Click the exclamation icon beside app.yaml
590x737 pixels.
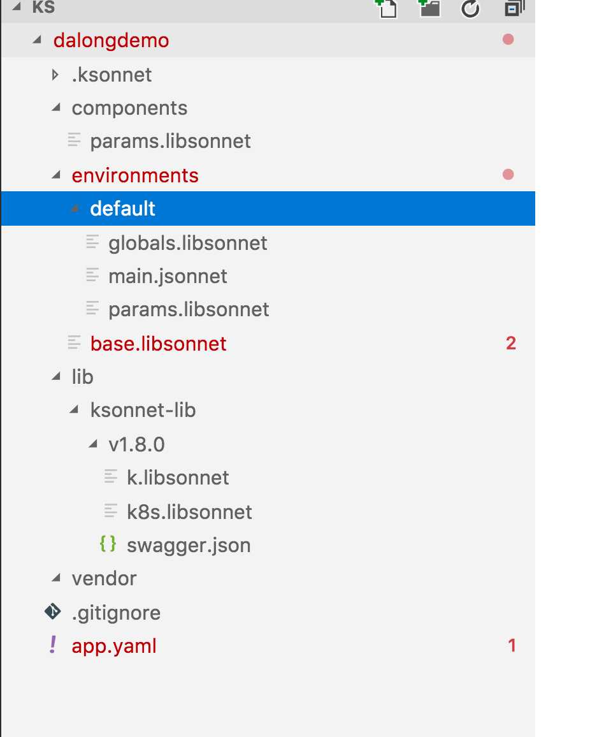(53, 645)
